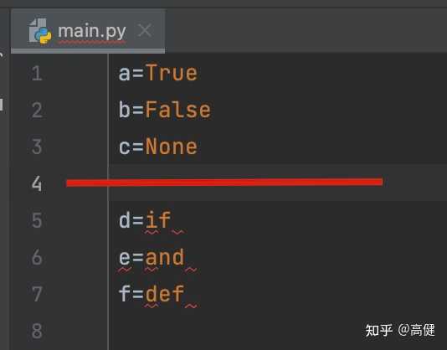Click line number 3 in the gutter
Viewport: 447px width, 350px height.
coord(37,147)
